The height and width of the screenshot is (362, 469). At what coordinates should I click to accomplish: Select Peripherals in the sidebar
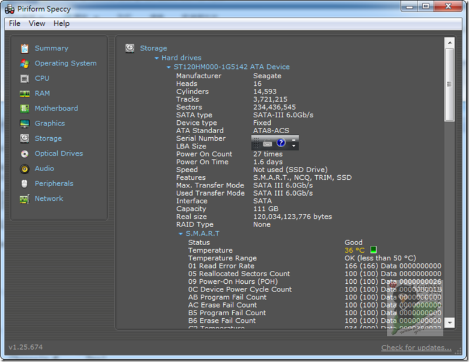[x=54, y=183]
